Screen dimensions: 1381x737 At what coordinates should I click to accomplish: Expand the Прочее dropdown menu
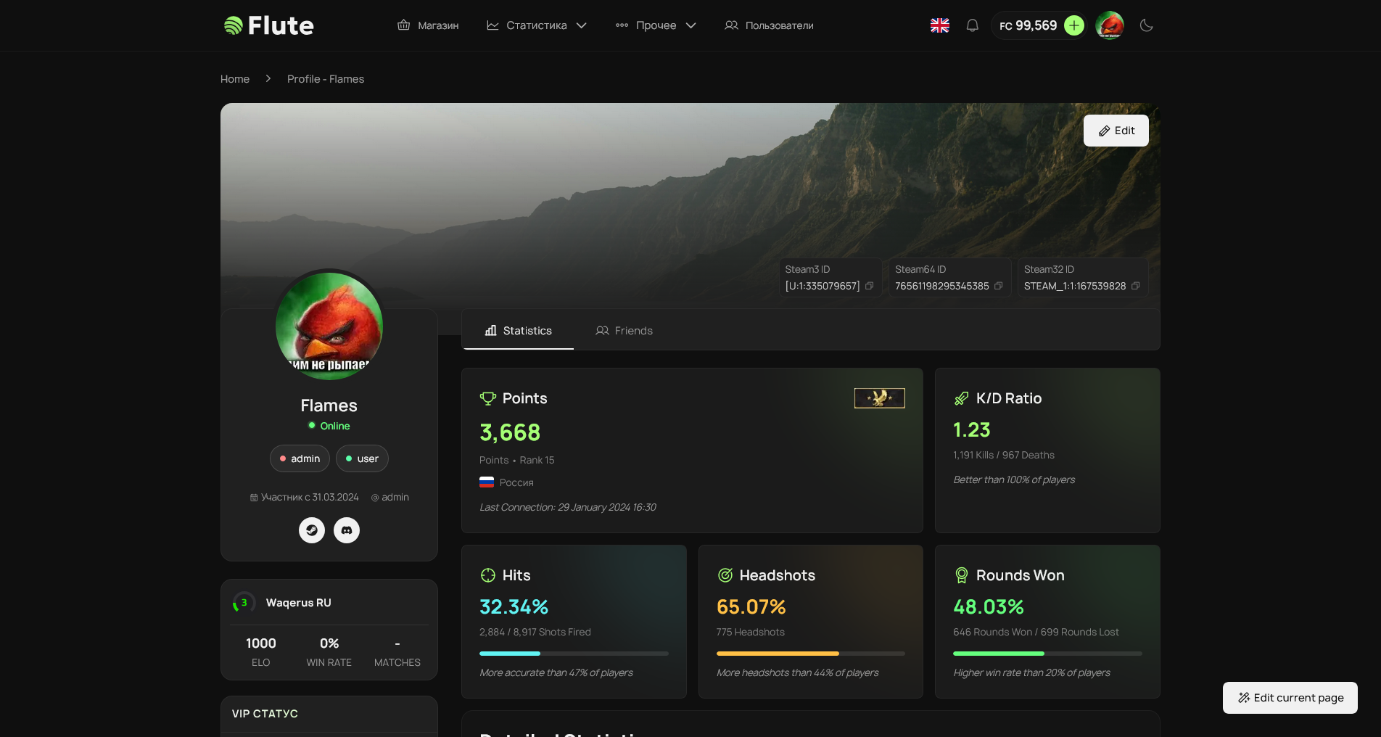pyautogui.click(x=656, y=25)
